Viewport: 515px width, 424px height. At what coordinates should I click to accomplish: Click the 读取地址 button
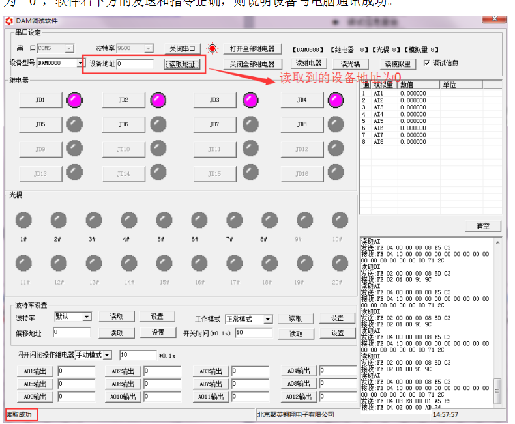(x=182, y=64)
